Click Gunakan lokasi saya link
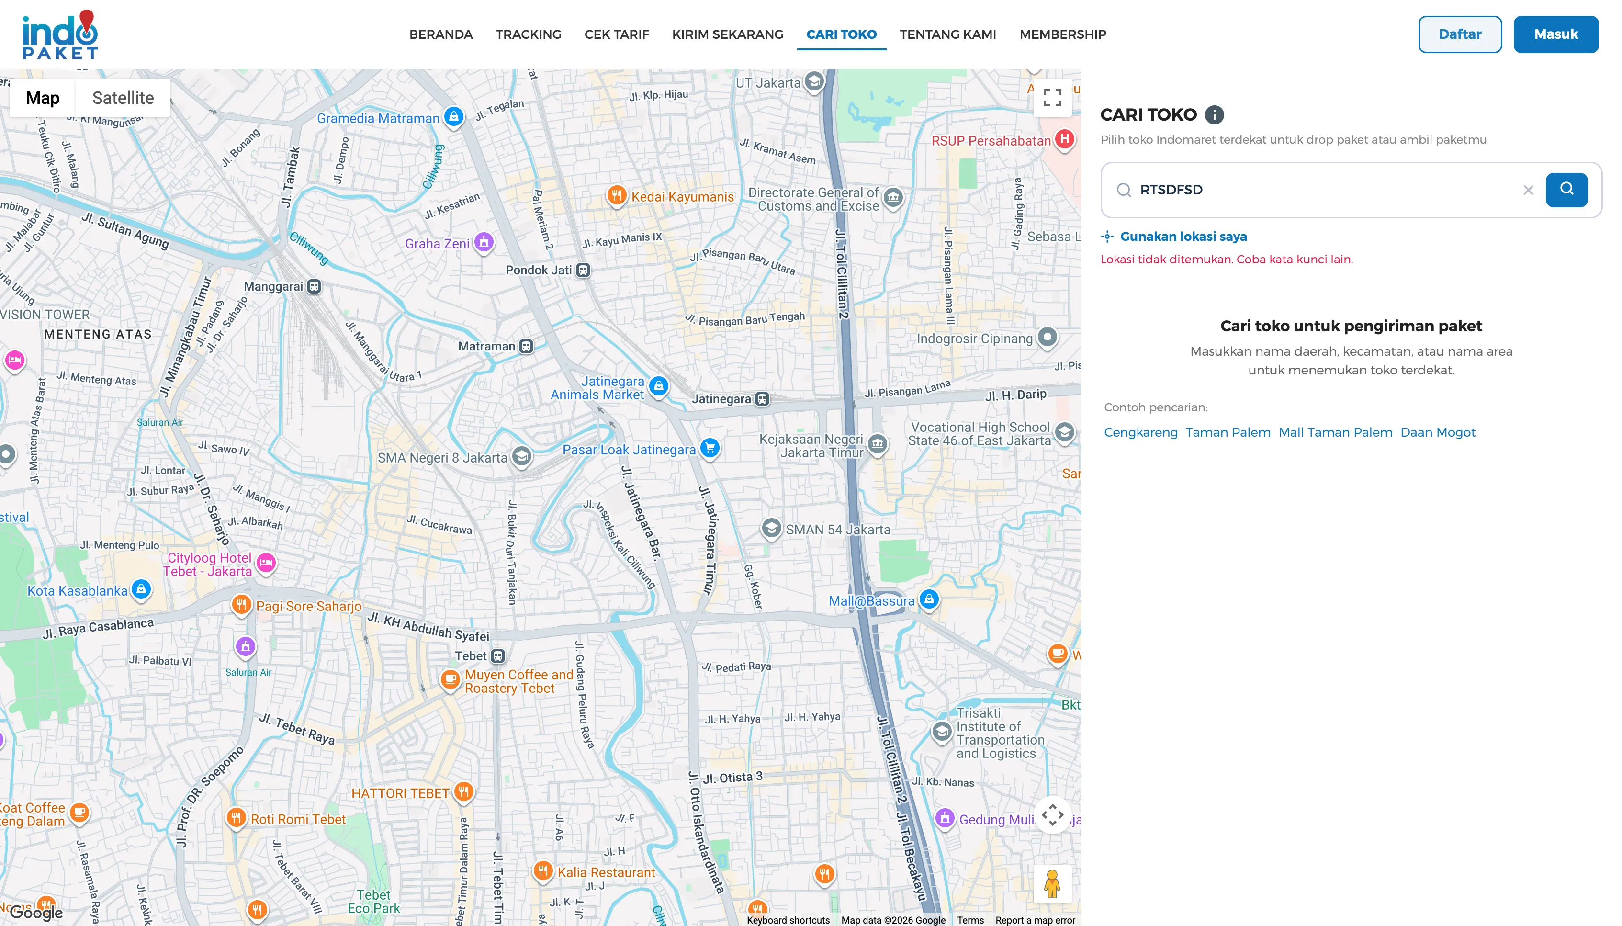This screenshot has width=1622, height=926. click(1174, 237)
